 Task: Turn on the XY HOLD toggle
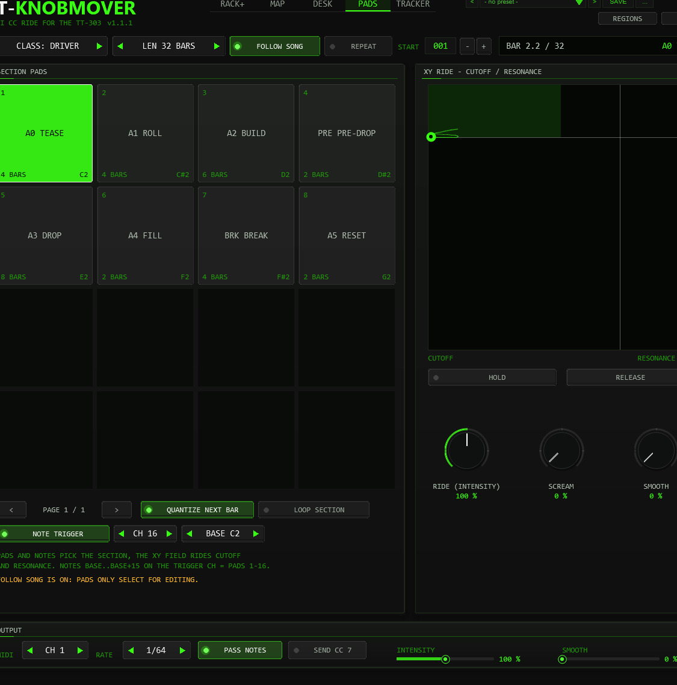[492, 377]
